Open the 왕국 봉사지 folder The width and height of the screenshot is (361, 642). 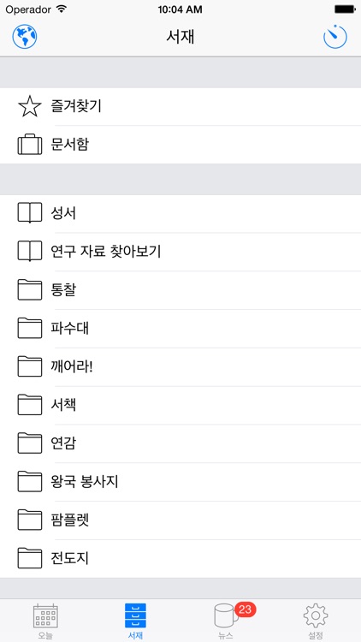[180, 481]
